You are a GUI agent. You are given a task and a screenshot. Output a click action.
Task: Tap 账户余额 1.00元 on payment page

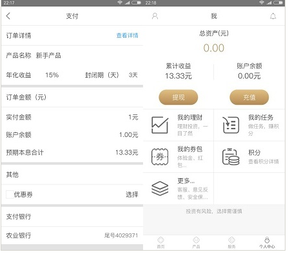tap(129, 135)
